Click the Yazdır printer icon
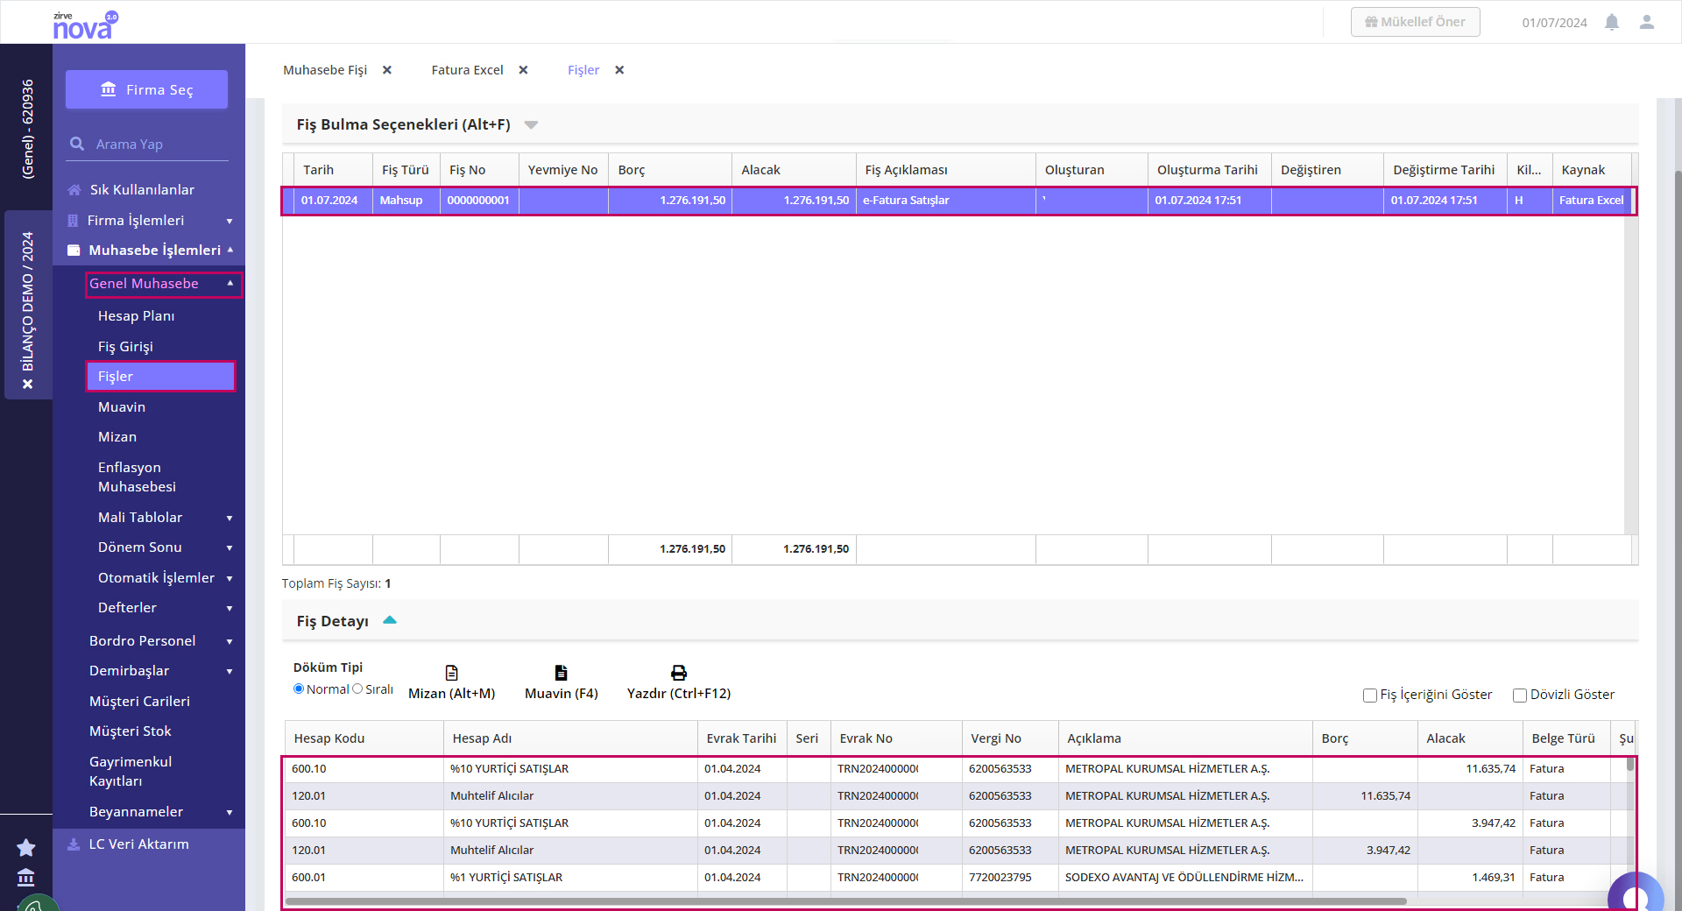The image size is (1682, 911). [679, 673]
